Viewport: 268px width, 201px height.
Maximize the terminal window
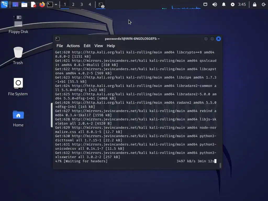(212, 39)
